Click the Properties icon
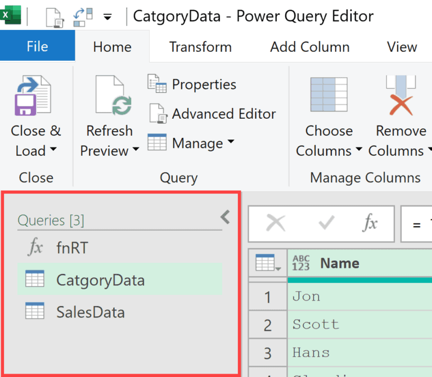The width and height of the screenshot is (432, 377). click(x=157, y=83)
